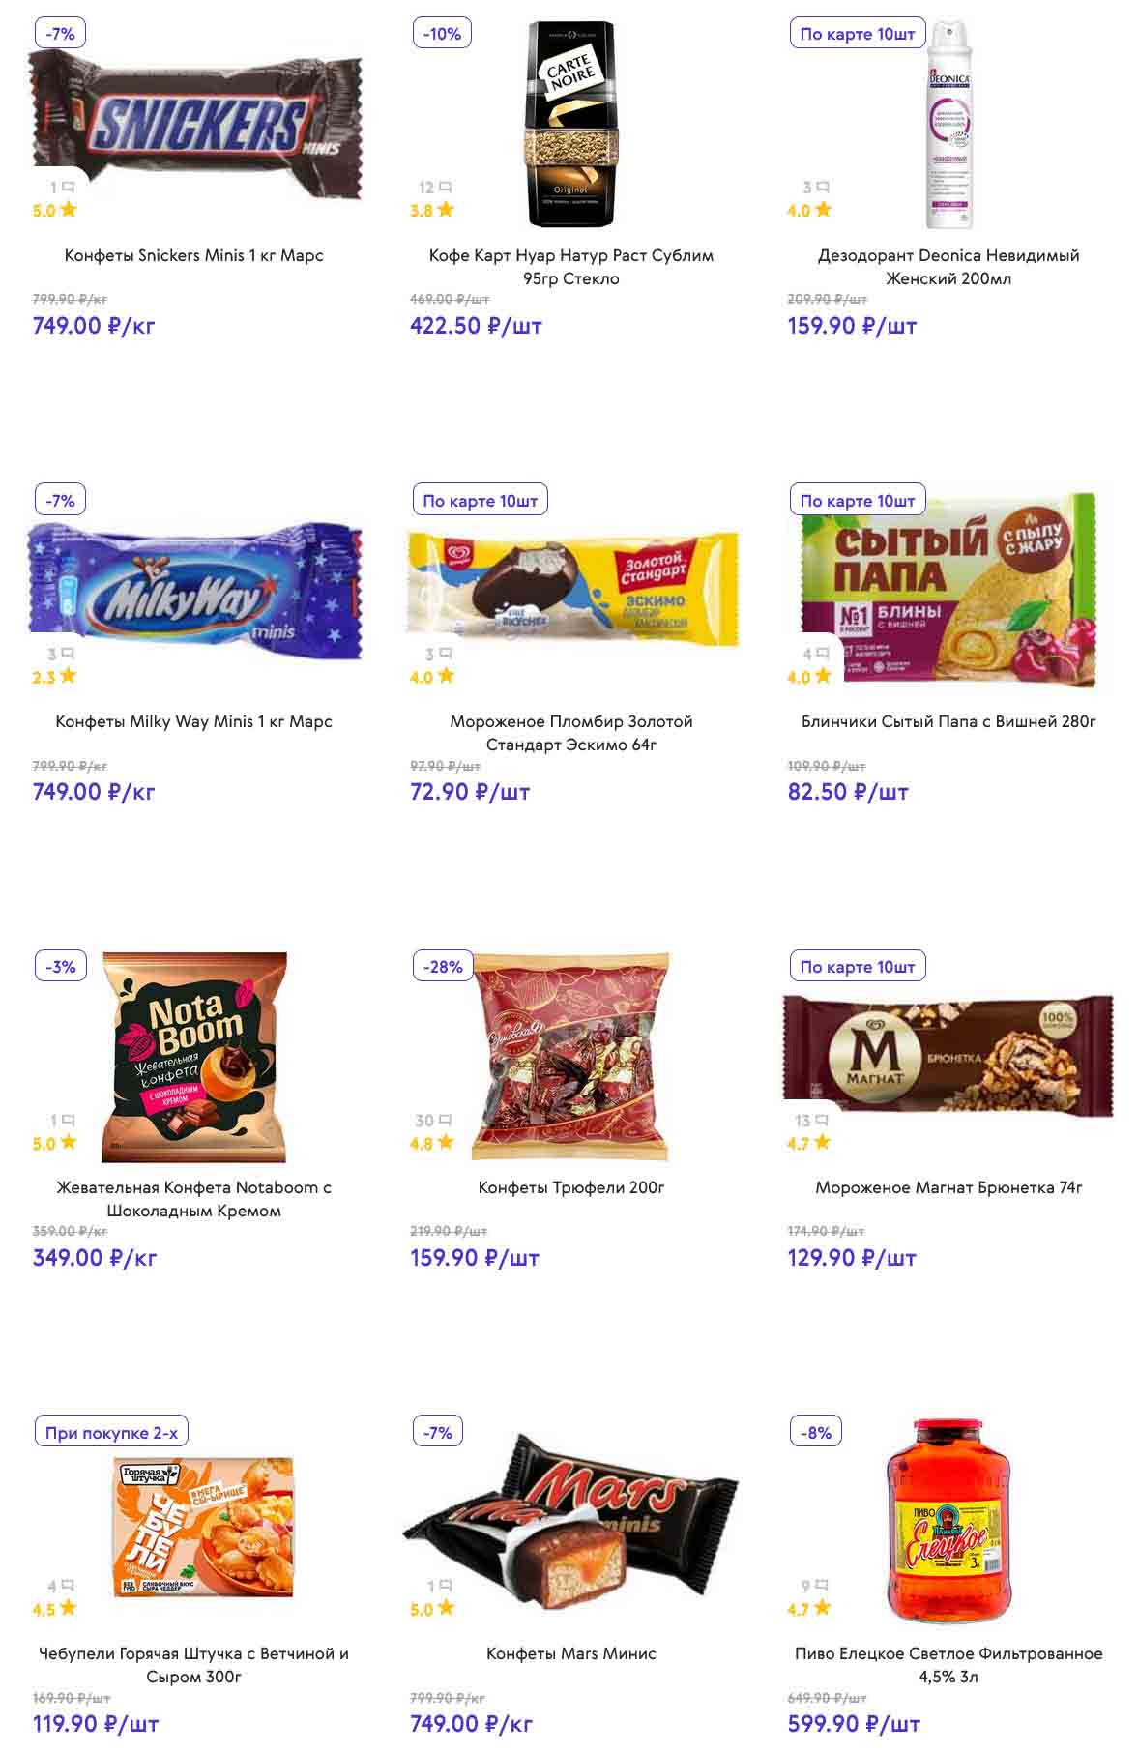Click the Nota Boom candy product image

pos(194,1056)
